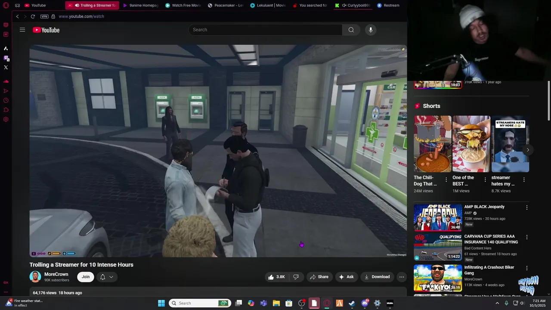Open History clock in Opera sidebar

coord(6,100)
